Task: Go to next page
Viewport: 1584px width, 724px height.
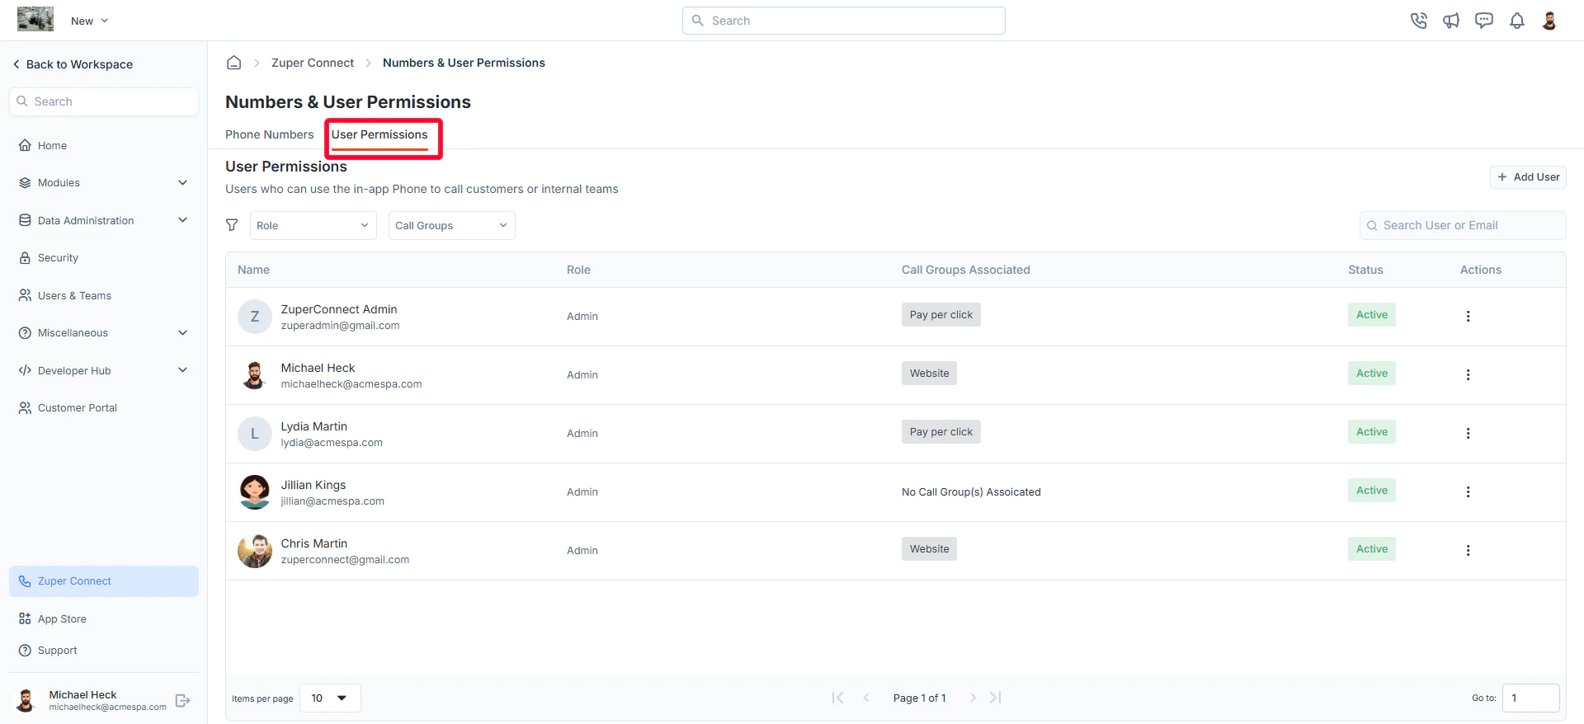Action: point(973,698)
